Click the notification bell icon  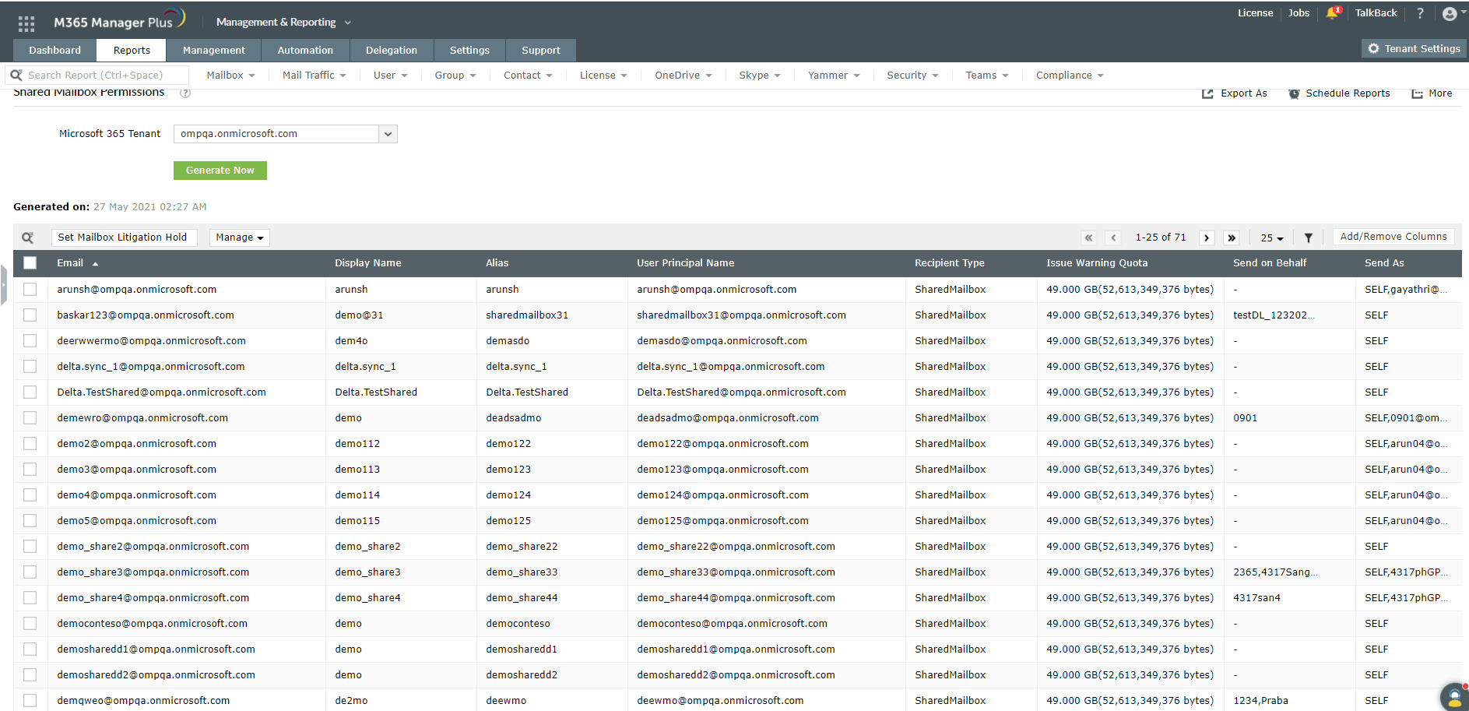1331,12
